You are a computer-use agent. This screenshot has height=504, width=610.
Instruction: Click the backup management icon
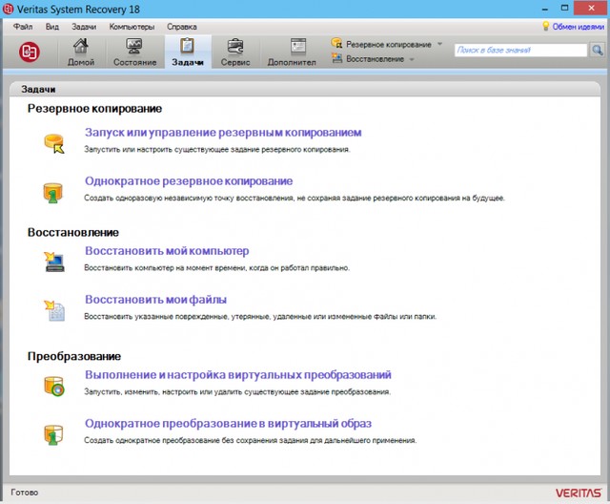(x=54, y=143)
